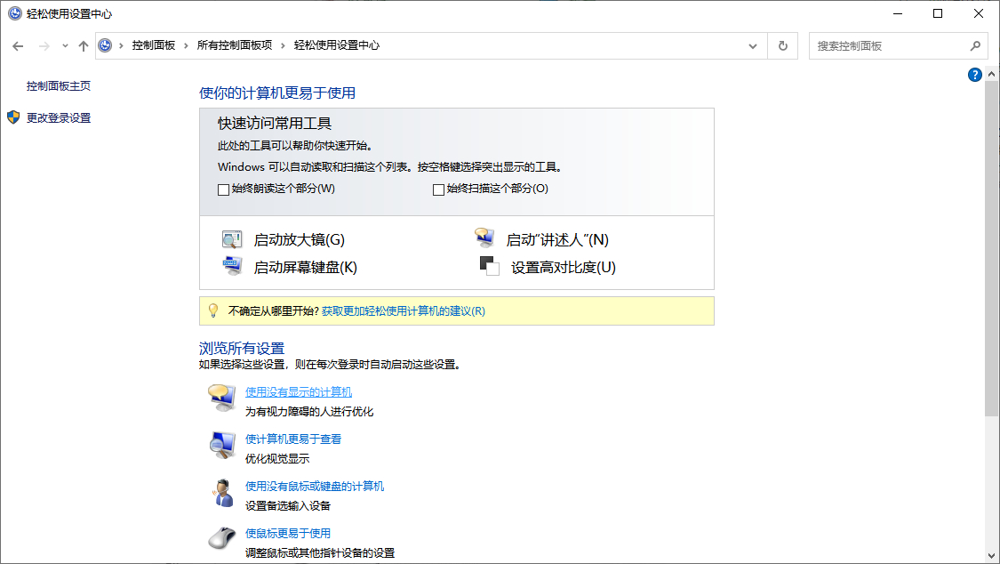Open the address bar dropdown arrow
Screen dimensions: 1000x564
[x=752, y=45]
